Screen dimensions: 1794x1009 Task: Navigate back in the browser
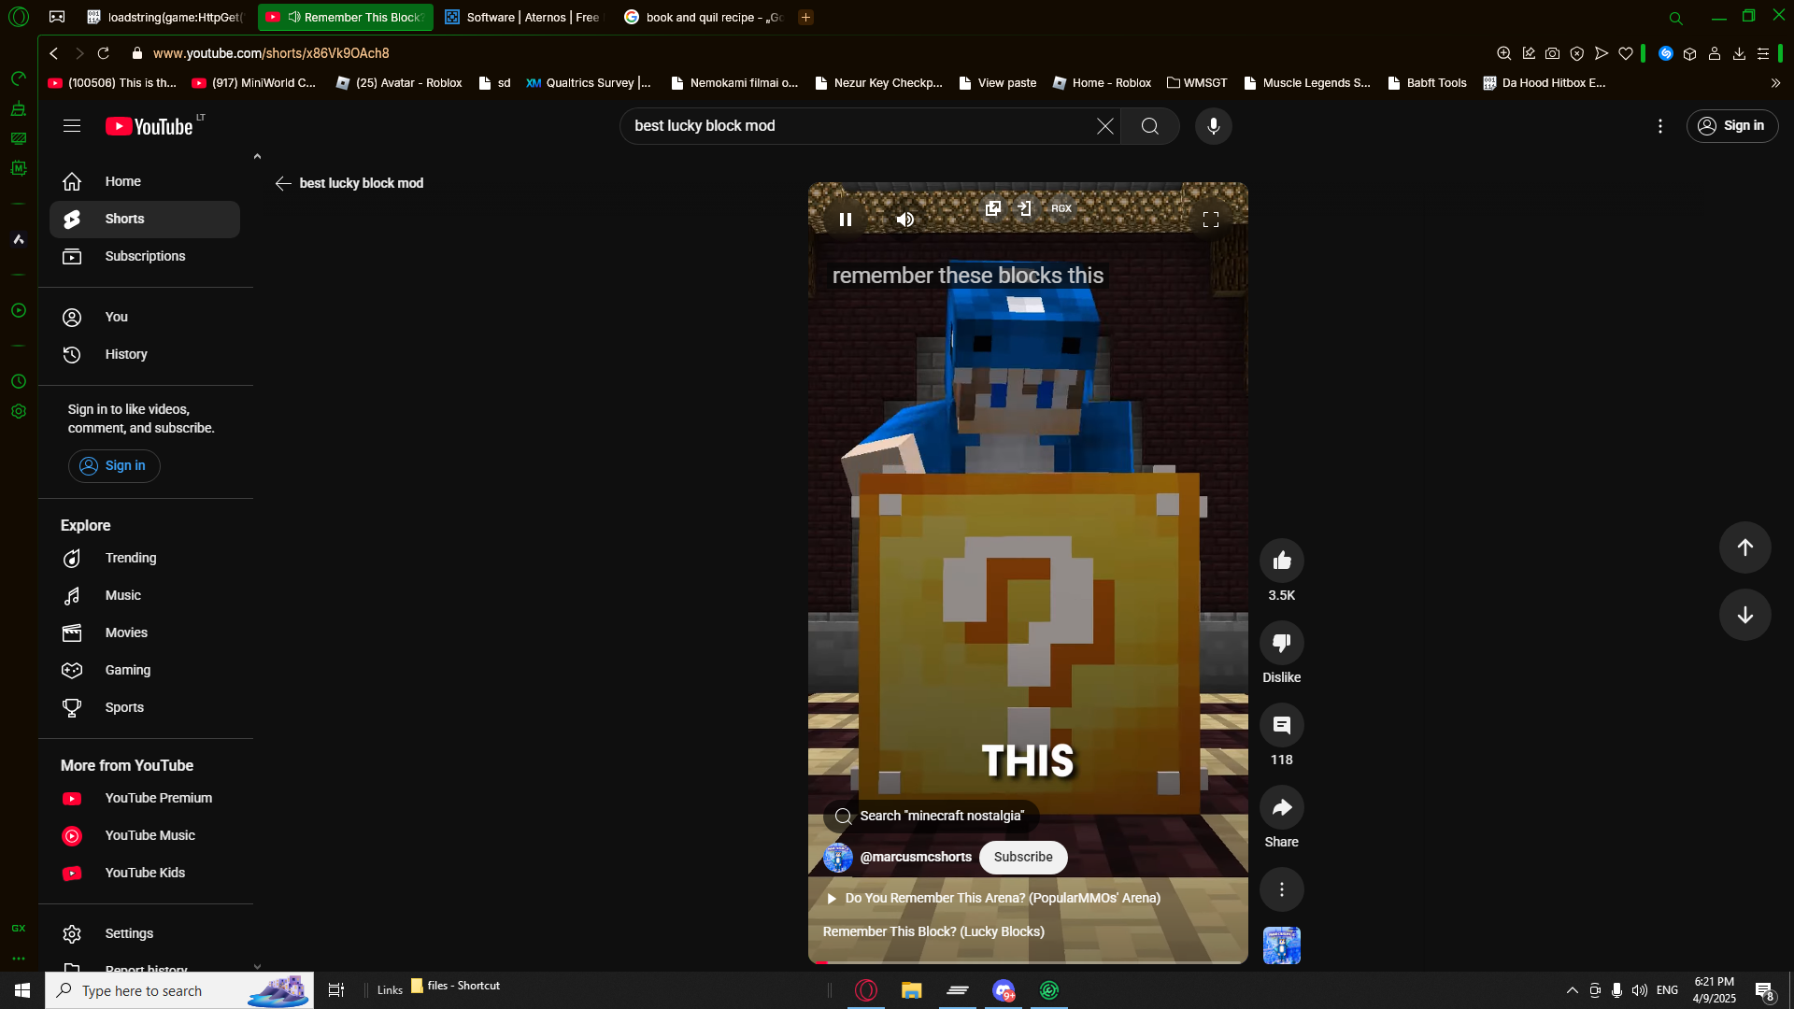point(54,53)
